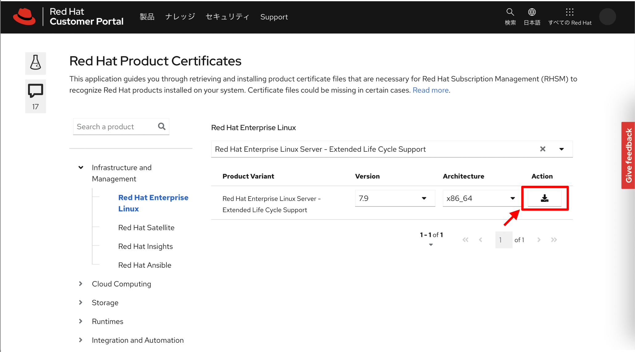Click the Red Hat fedora logo

pyautogui.click(x=25, y=17)
